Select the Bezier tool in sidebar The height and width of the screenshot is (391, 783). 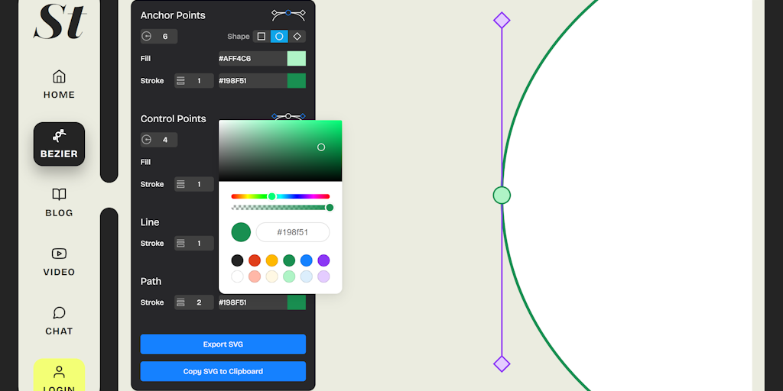(x=59, y=144)
